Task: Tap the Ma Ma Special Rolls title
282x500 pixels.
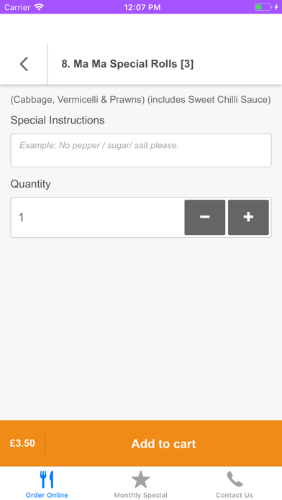Action: click(x=127, y=64)
